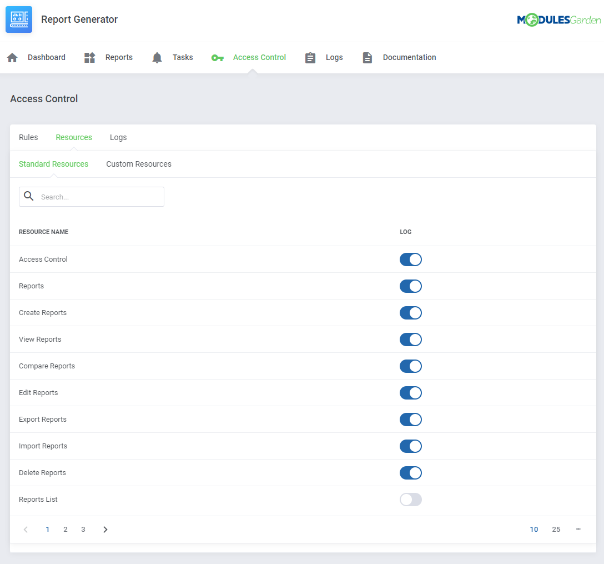Toggle log switch for Edit Reports
This screenshot has width=604, height=564.
[411, 393]
